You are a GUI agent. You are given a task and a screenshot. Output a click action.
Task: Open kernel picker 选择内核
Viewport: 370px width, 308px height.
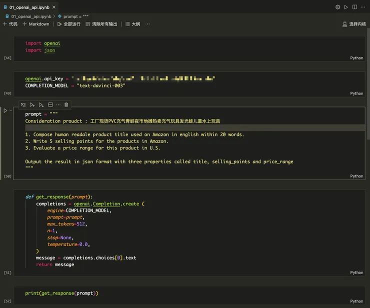354,24
